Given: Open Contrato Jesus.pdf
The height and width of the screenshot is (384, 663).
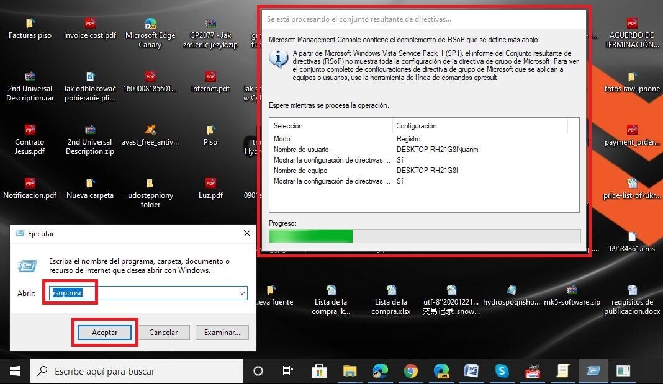Looking at the screenshot, I should pos(30,140).
